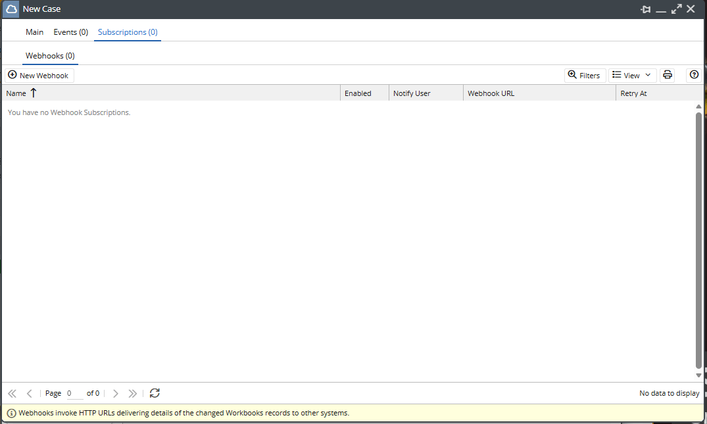Jump to last page double-right arrows

point(133,393)
